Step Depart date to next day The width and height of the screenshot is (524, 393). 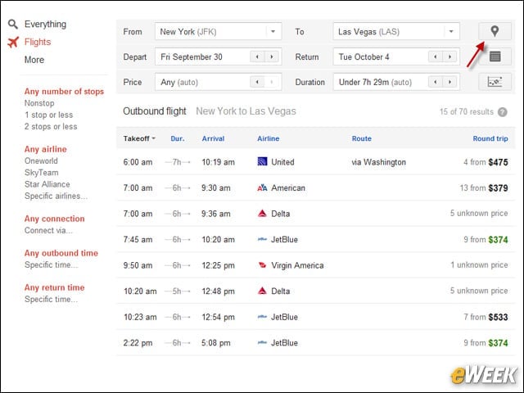pyautogui.click(x=272, y=56)
